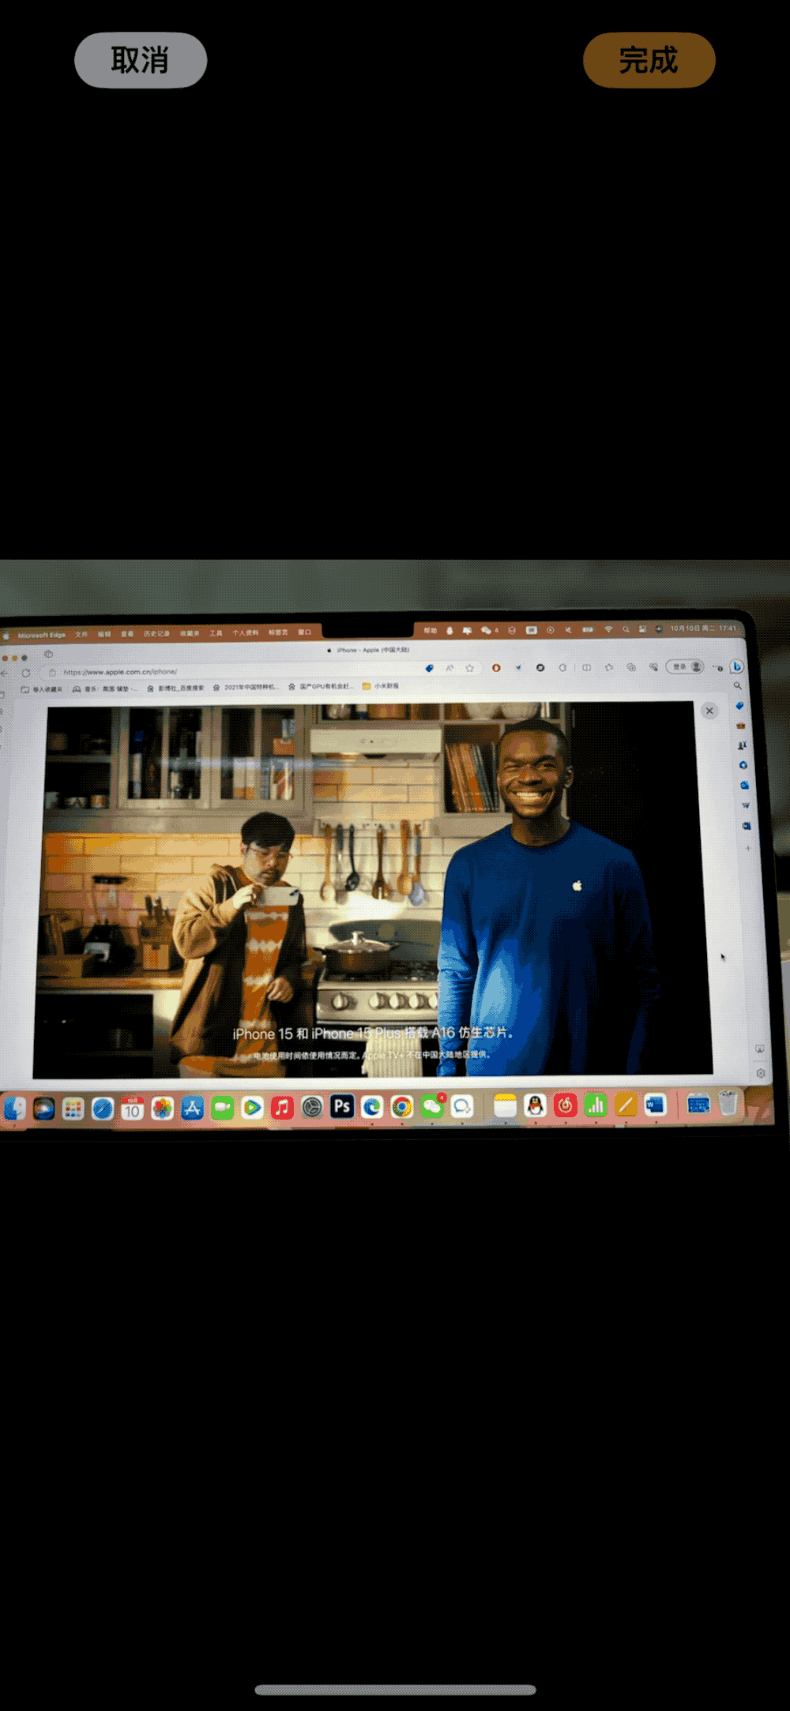
Task: Open System Settings gear in dock
Action: pos(312,1108)
